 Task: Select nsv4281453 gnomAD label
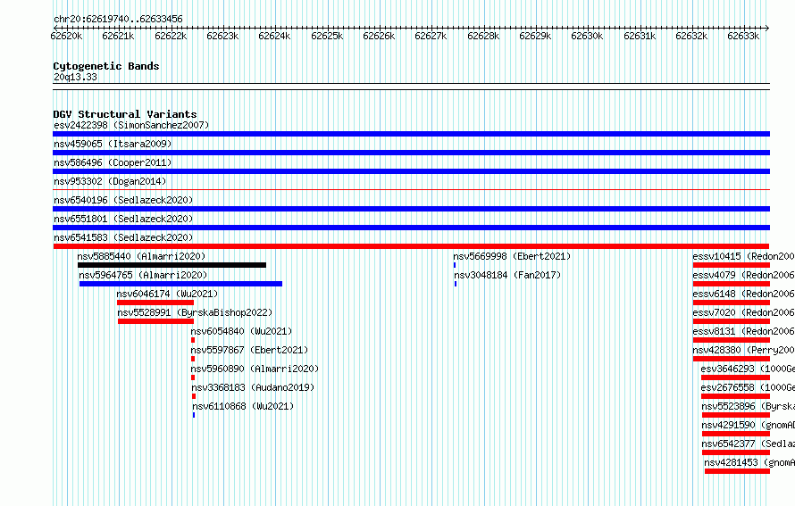749,462
